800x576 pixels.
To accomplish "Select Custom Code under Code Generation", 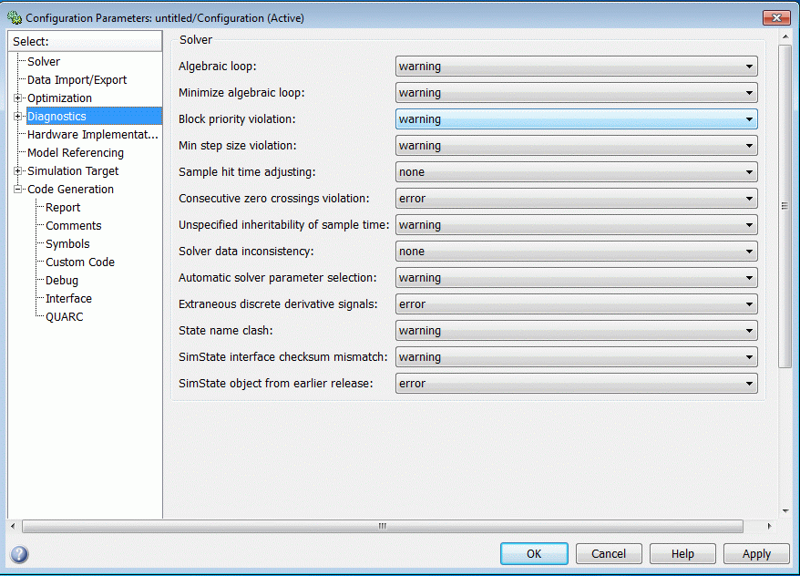I will (x=80, y=262).
